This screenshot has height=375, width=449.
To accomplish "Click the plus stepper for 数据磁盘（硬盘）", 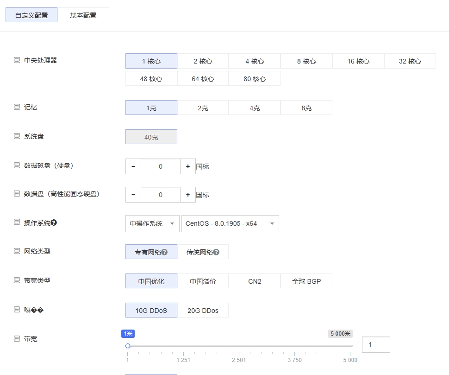I will click(187, 166).
